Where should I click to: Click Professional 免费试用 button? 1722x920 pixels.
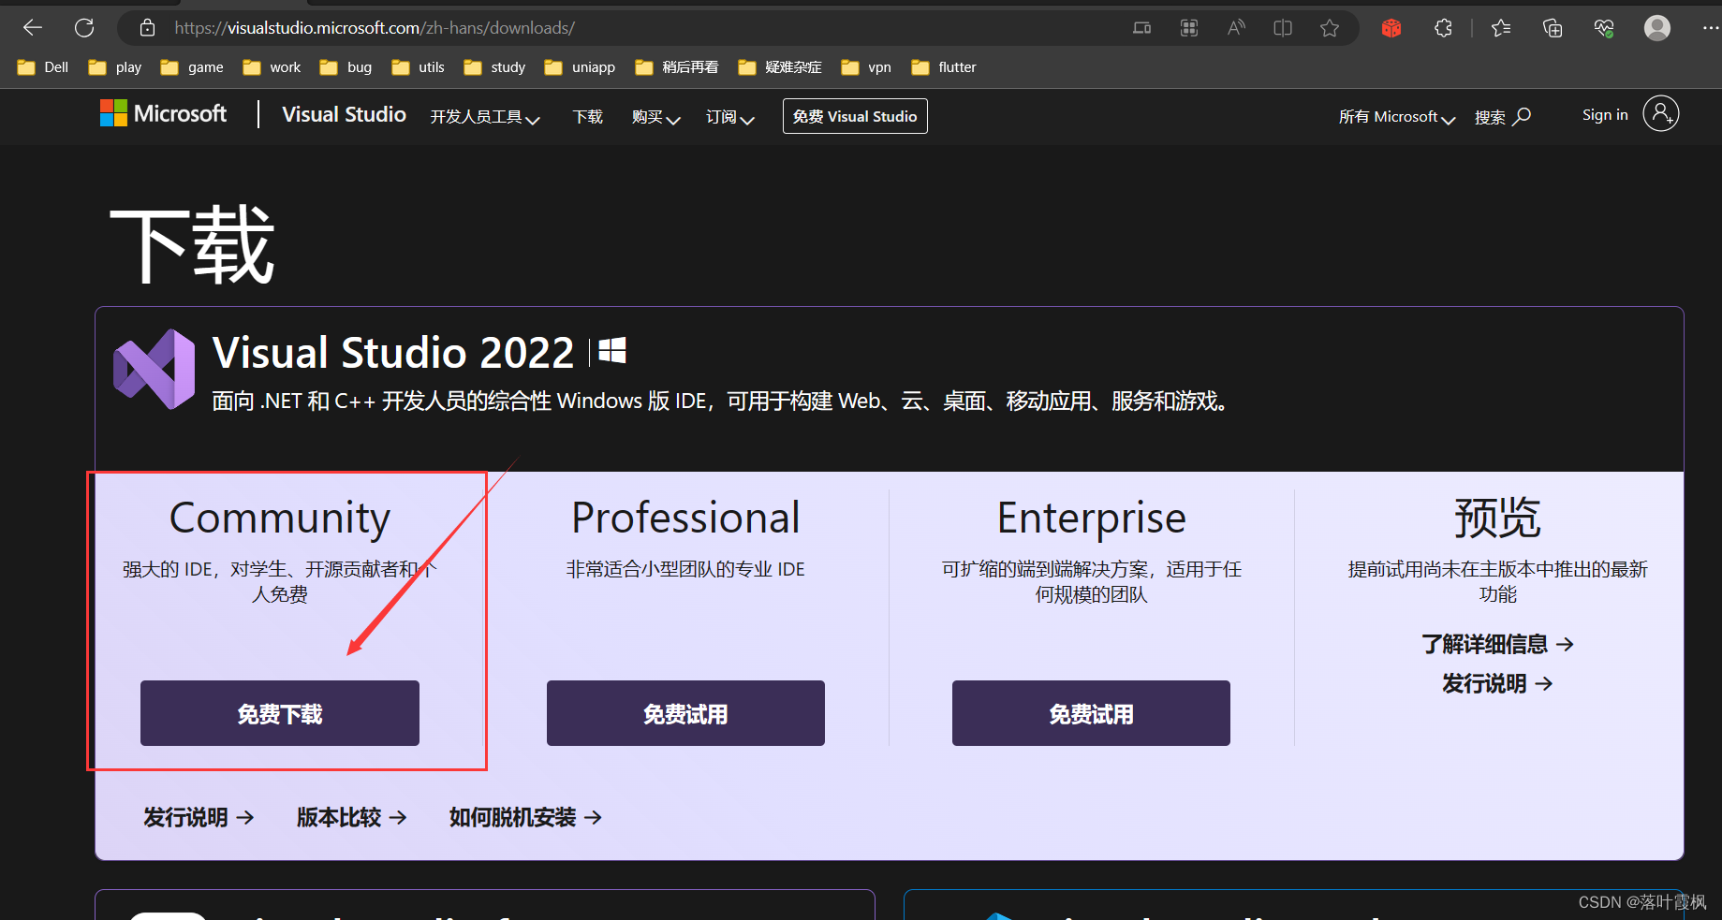pyautogui.click(x=685, y=713)
